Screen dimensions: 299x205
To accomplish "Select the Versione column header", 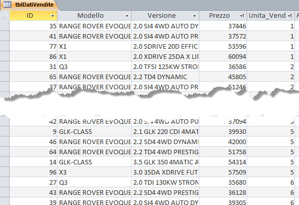I will (x=165, y=16).
